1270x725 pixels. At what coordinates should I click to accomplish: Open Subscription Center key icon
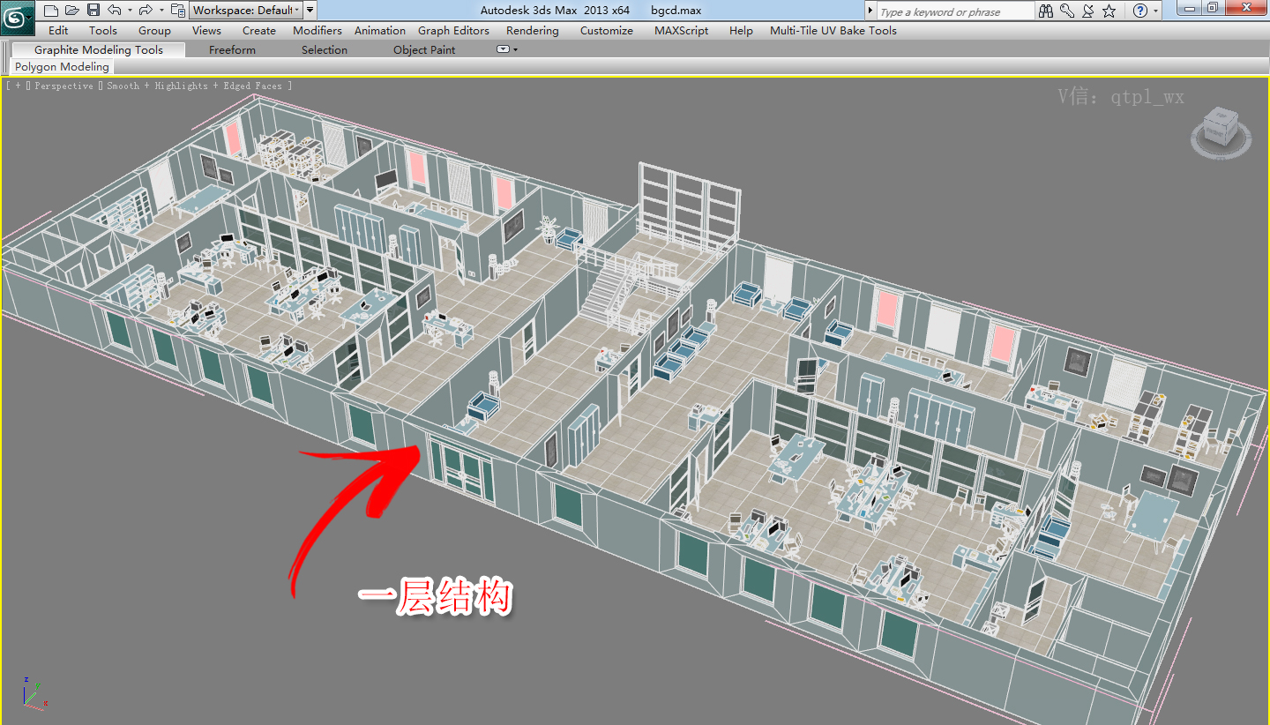(1067, 11)
